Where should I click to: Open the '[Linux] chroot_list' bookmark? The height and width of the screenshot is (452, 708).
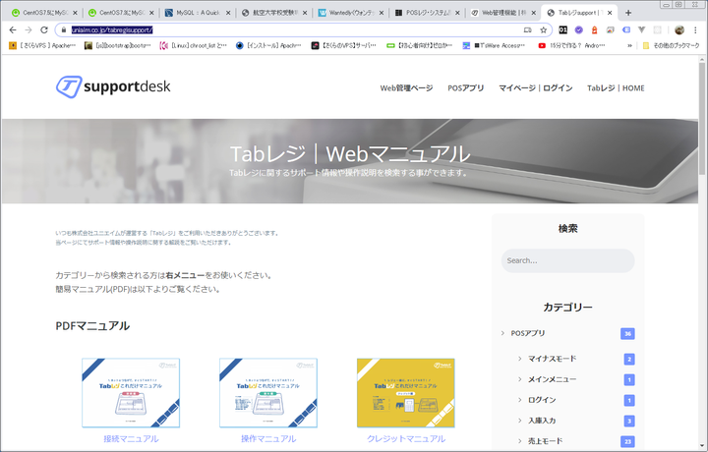194,45
